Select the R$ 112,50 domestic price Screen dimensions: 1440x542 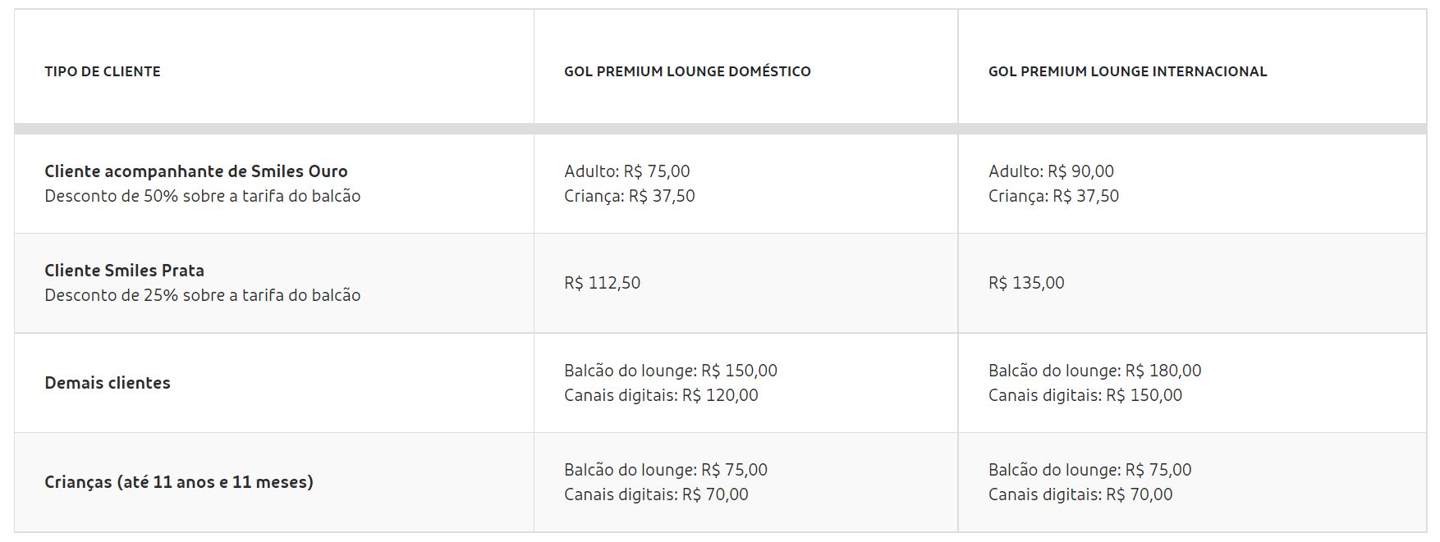click(603, 283)
